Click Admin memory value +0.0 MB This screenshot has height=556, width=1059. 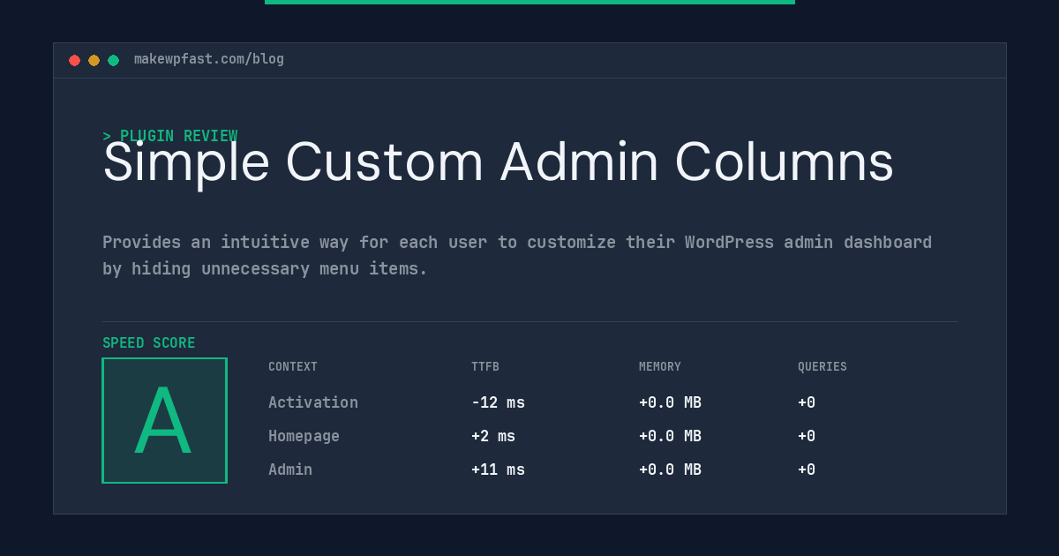tap(670, 470)
